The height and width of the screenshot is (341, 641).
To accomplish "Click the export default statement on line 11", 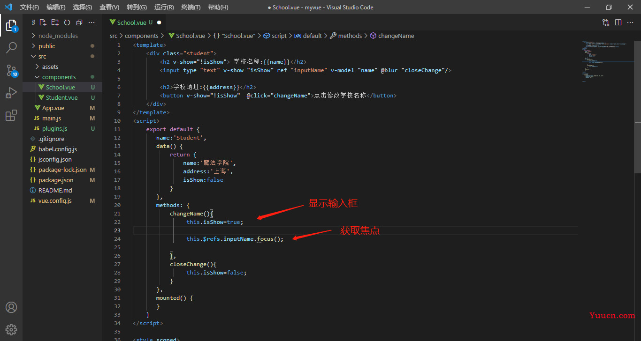I will pyautogui.click(x=173, y=129).
